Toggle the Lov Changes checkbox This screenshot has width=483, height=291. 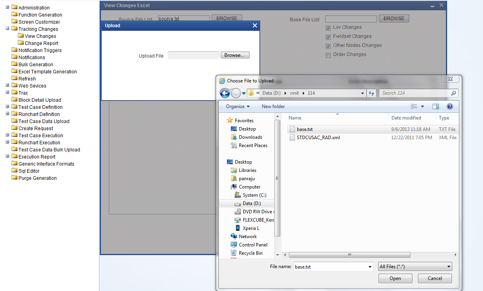328,28
